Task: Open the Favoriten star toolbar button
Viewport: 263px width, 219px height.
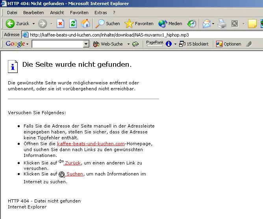Action: point(139,24)
